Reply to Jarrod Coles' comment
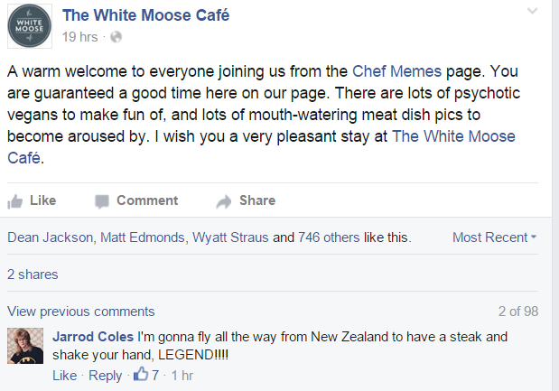 click(105, 376)
